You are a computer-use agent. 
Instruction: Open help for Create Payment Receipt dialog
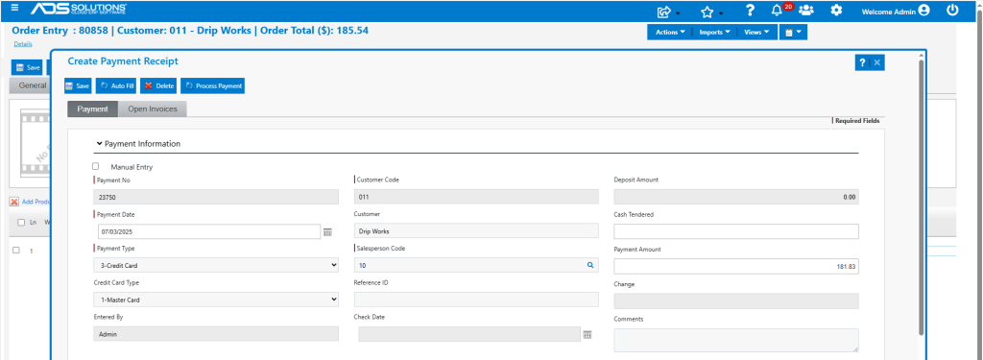click(x=862, y=62)
